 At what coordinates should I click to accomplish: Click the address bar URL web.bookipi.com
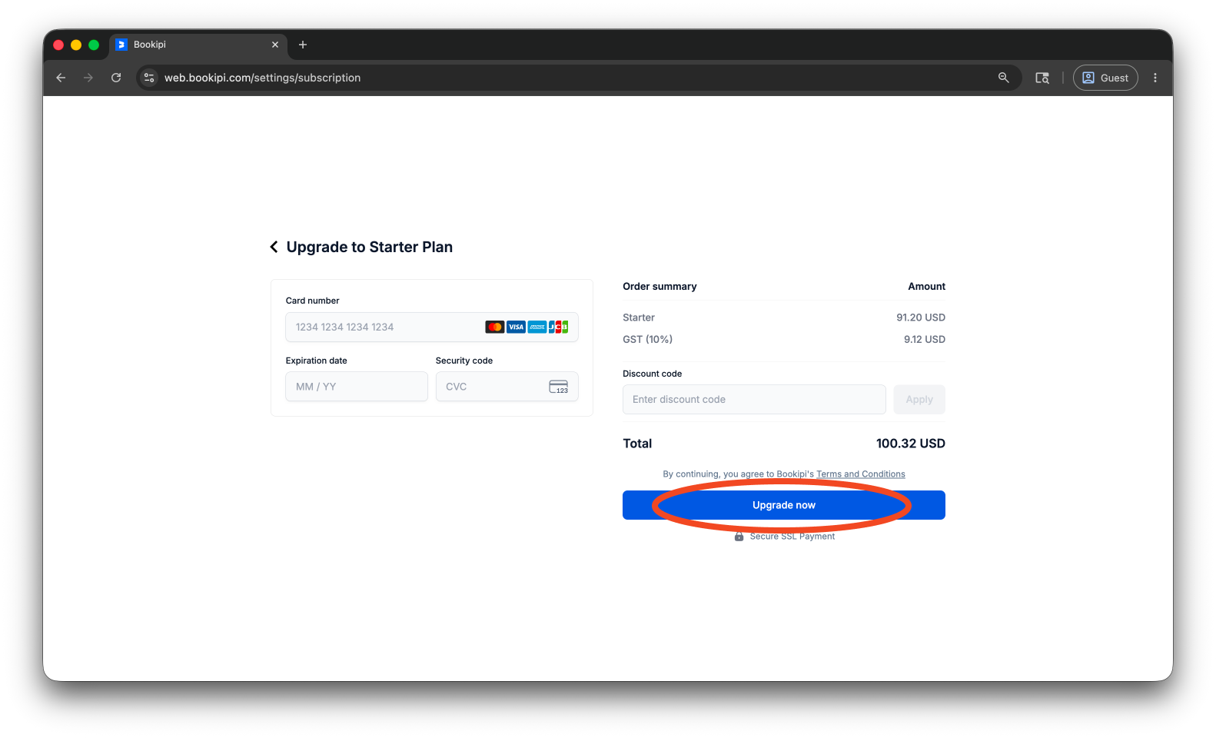point(262,78)
